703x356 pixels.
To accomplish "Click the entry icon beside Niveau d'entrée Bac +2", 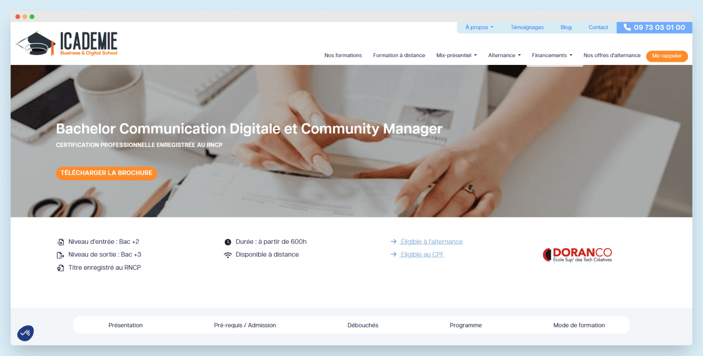I will coord(61,241).
